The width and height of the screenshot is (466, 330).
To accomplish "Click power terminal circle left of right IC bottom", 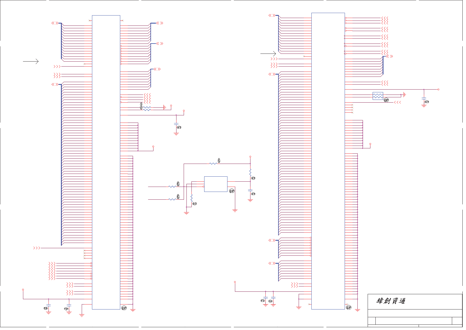I will coord(235,282).
